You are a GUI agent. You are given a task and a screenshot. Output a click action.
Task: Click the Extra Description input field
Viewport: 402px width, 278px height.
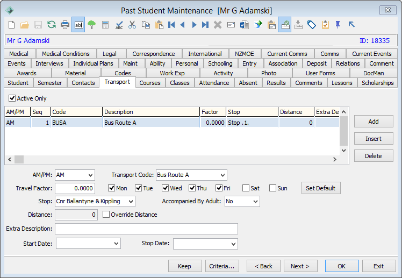click(146, 229)
